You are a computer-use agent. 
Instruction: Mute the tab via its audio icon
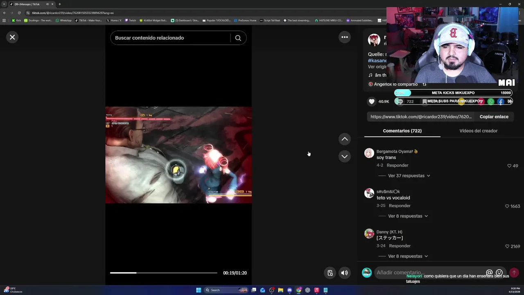(x=47, y=4)
